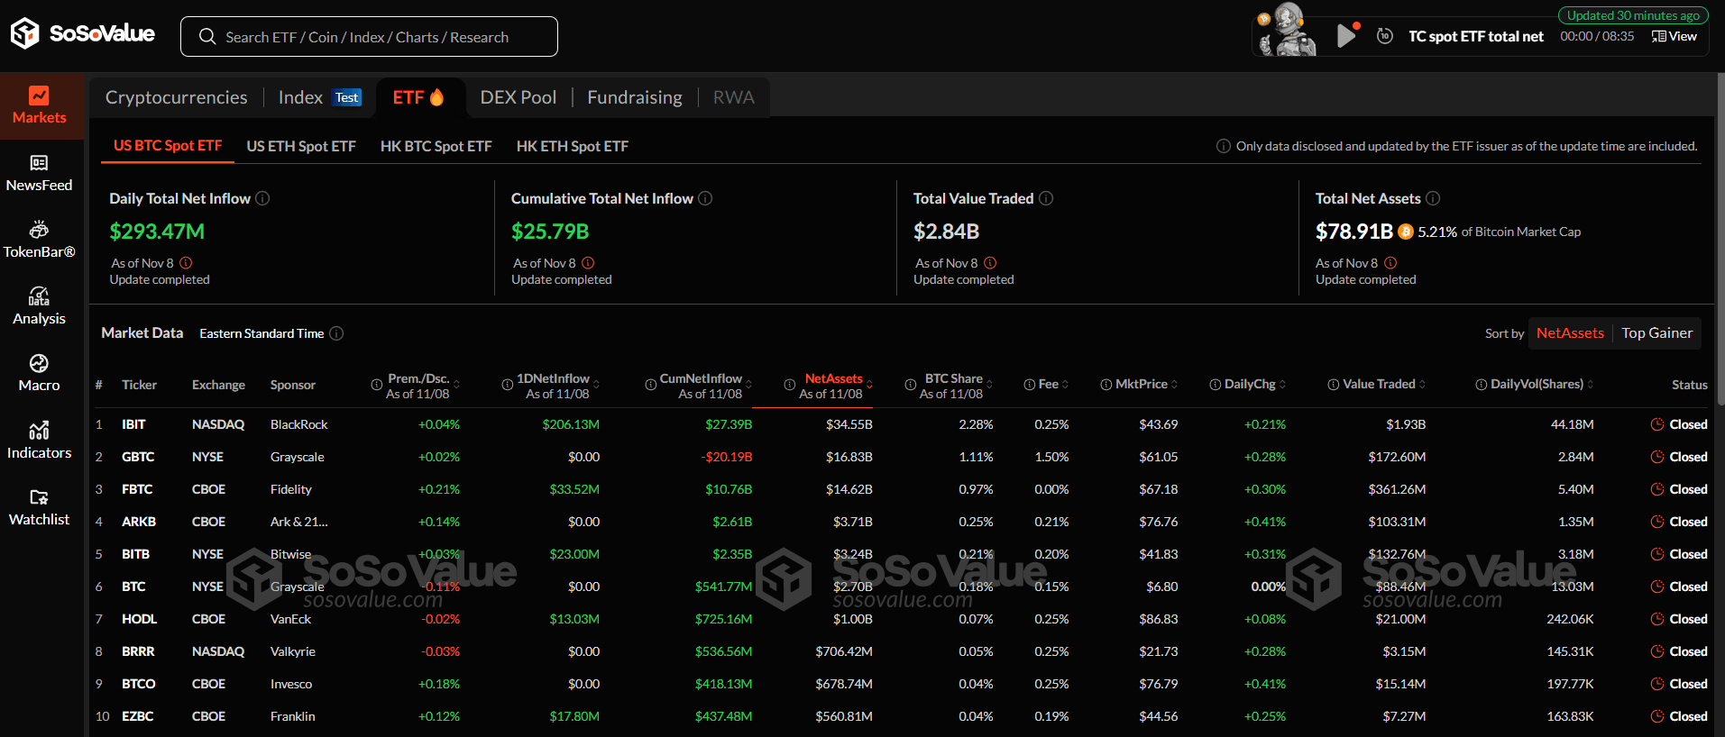Open the NewsFeed sidebar icon
The image size is (1725, 737).
(39, 172)
